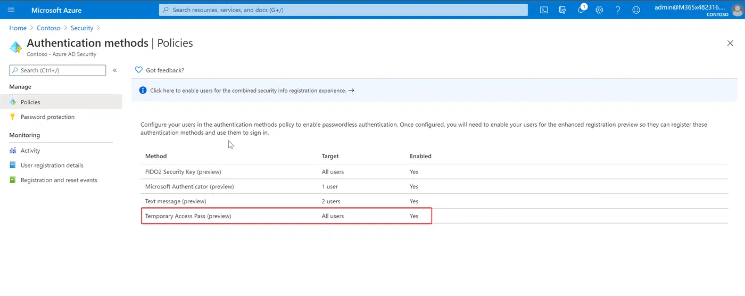Go to the Contoso breadcrumb
The width and height of the screenshot is (745, 296).
point(48,28)
